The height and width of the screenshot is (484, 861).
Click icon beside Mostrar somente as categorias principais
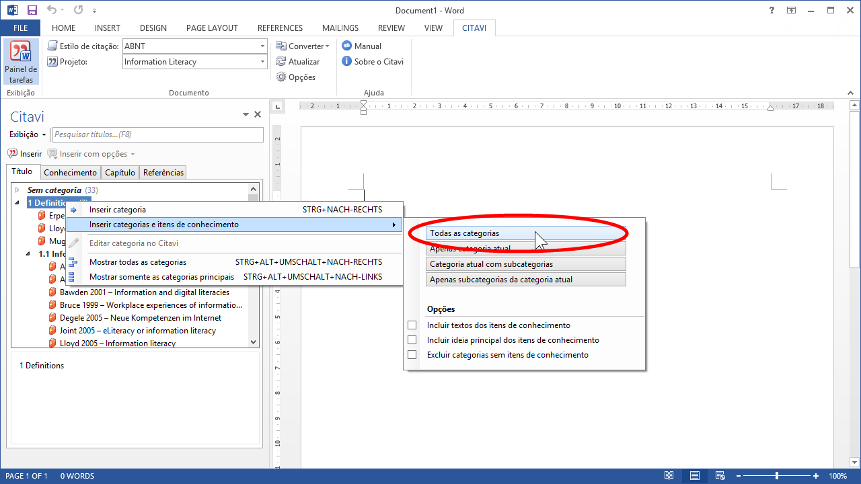72,277
